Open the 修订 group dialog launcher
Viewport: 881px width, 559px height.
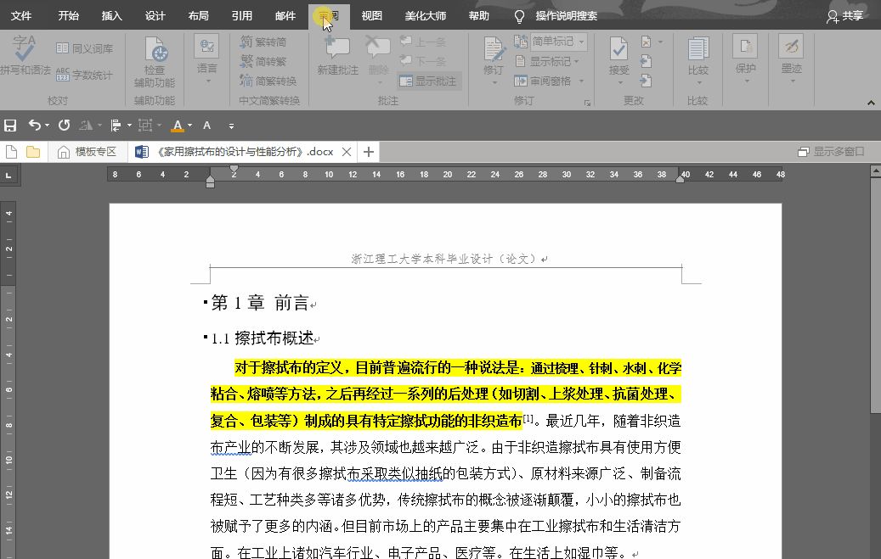[587, 103]
